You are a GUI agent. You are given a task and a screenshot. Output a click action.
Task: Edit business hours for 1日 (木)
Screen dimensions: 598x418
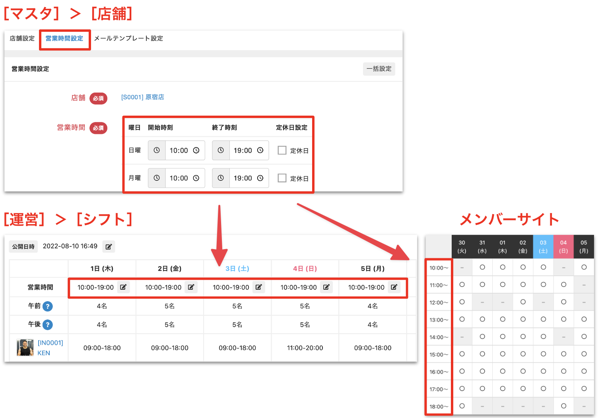point(123,287)
